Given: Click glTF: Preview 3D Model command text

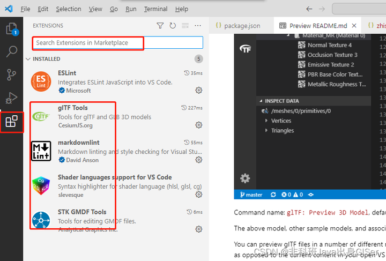Looking at the screenshot, I should [328, 213].
